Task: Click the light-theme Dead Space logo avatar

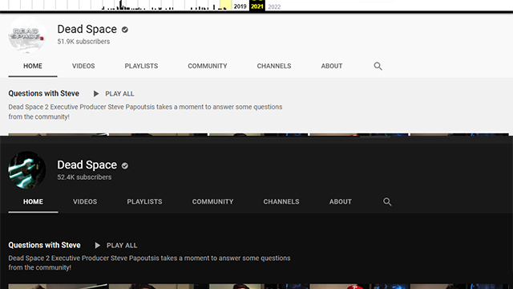Action: pyautogui.click(x=26, y=35)
